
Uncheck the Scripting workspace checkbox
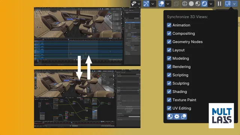169,75
